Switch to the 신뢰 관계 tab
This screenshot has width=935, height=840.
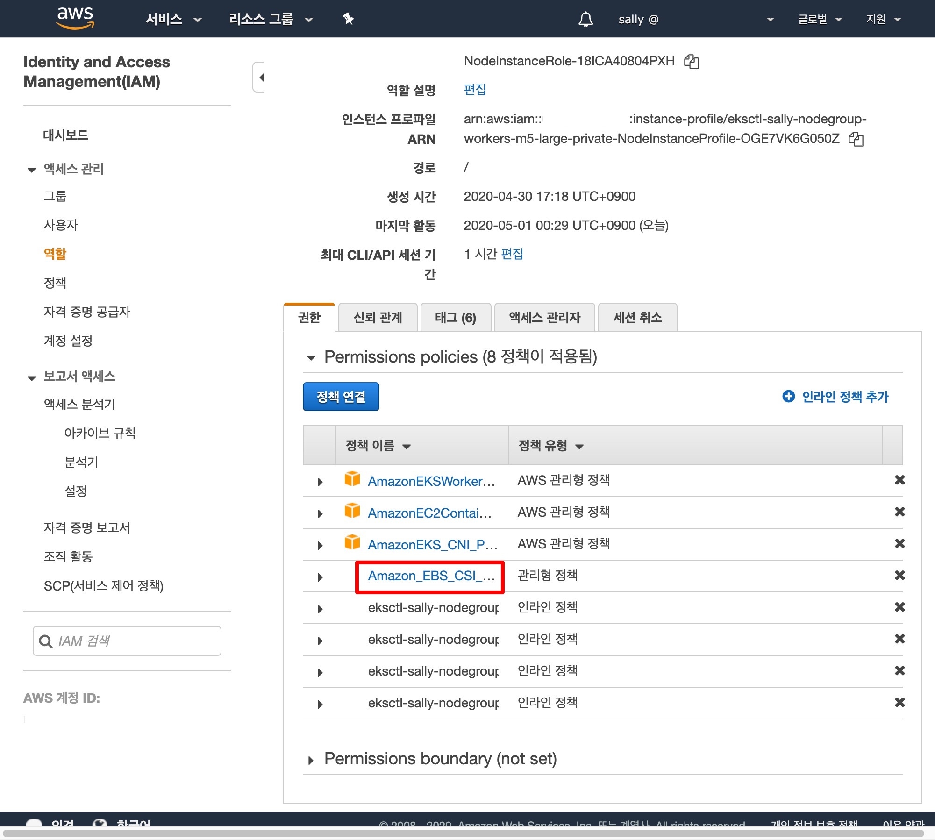378,318
